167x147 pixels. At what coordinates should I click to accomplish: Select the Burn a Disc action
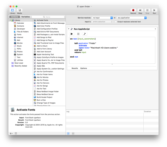pos(50,100)
